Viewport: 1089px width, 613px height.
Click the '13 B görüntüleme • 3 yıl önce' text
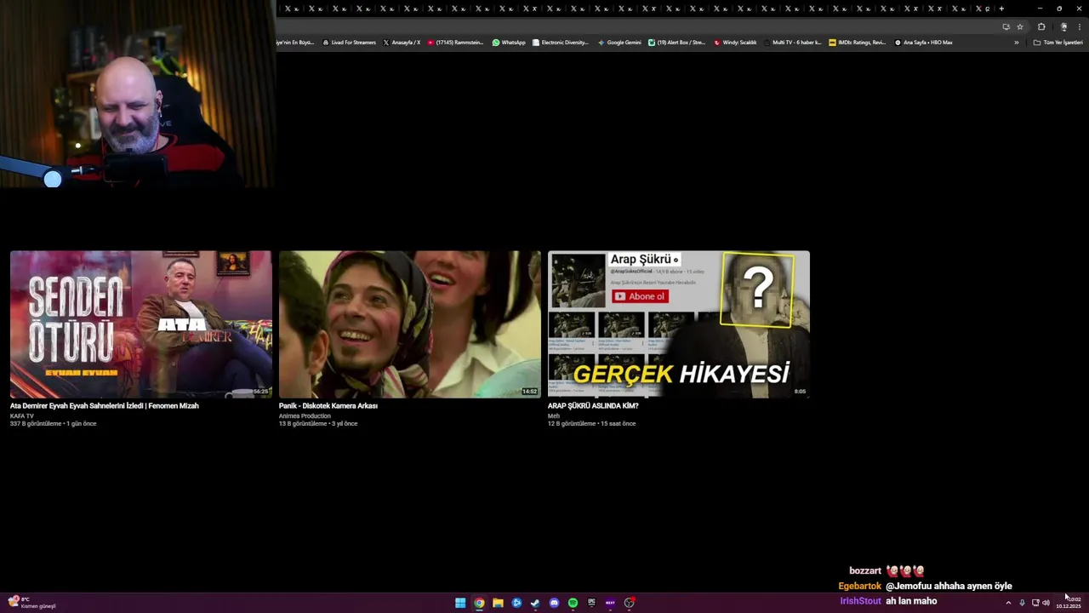point(318,424)
